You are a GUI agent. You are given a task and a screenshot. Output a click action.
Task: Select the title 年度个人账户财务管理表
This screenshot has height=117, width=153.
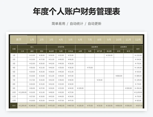pyautogui.click(x=76, y=11)
